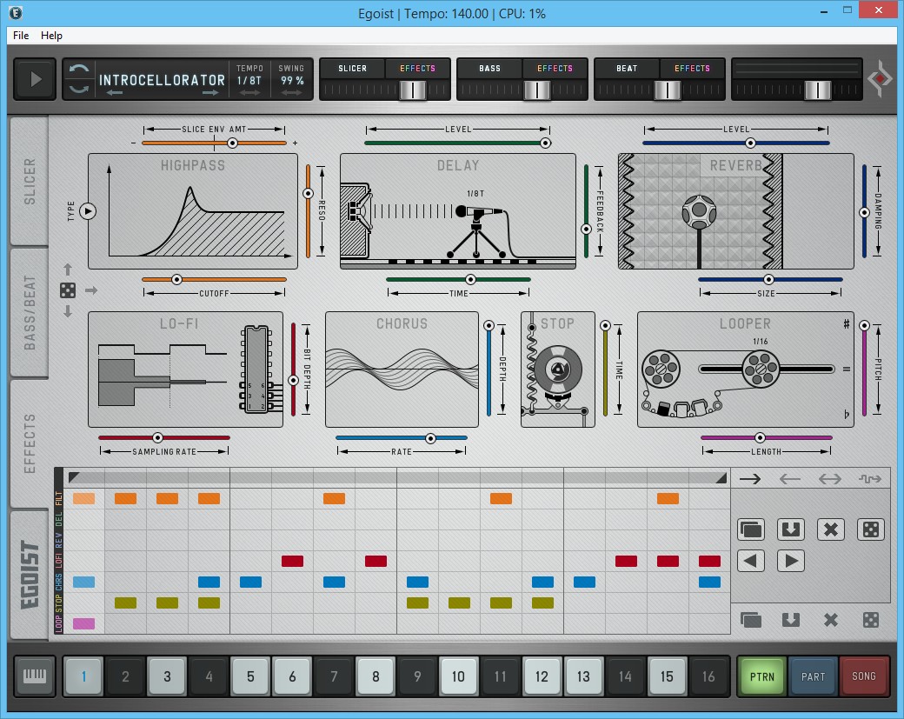
Task: Set sequencer direction to forward arrow
Action: [750, 478]
